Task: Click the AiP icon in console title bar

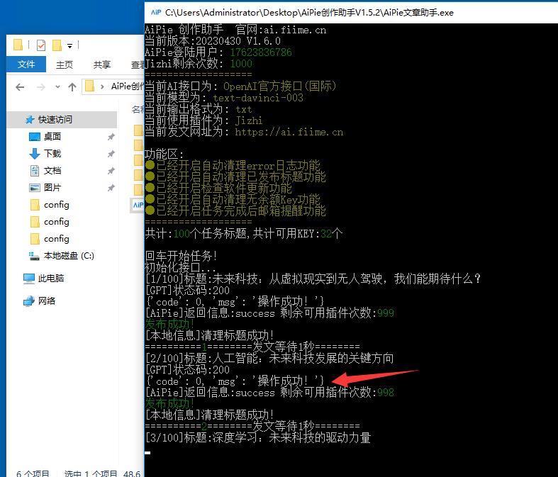Action: pyautogui.click(x=156, y=13)
